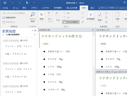This screenshot has width=127, height=96.
Task: Click ツナ缶 2缶 line
Action: point(54,74)
